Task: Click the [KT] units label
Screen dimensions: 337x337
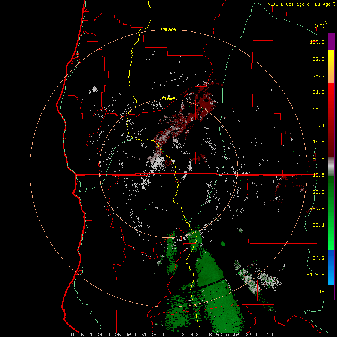Action: click(320, 26)
